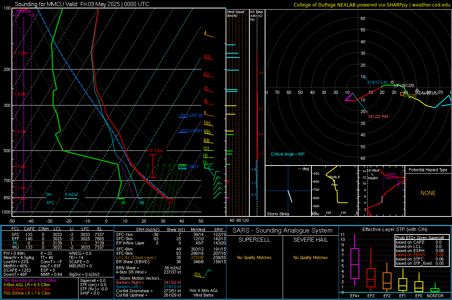The height and width of the screenshot is (300, 452).
Task: Select the highlighted ML parcel row
Action: pos(58,243)
